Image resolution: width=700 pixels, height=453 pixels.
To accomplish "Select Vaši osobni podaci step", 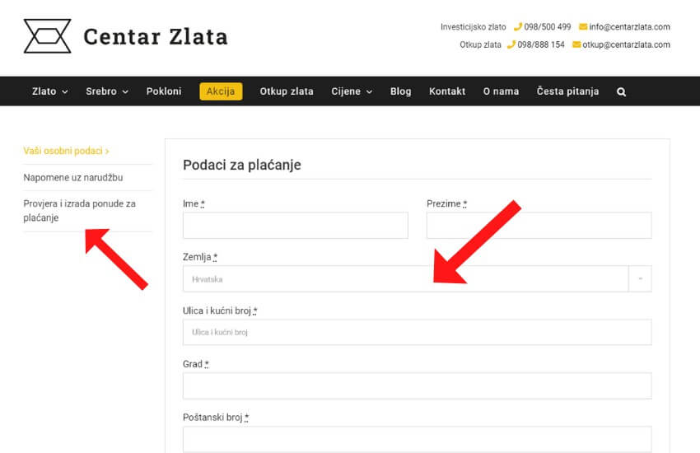I will (x=66, y=152).
